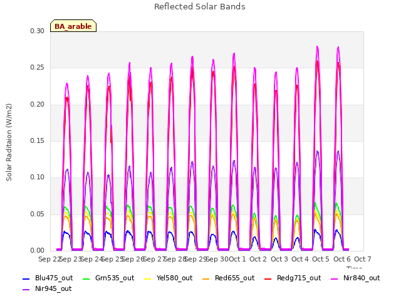Viewport: 401px width, 301px height.
Task: Click the Sep 22 blue Blu475_out peak
Action: pyautogui.click(x=65, y=232)
